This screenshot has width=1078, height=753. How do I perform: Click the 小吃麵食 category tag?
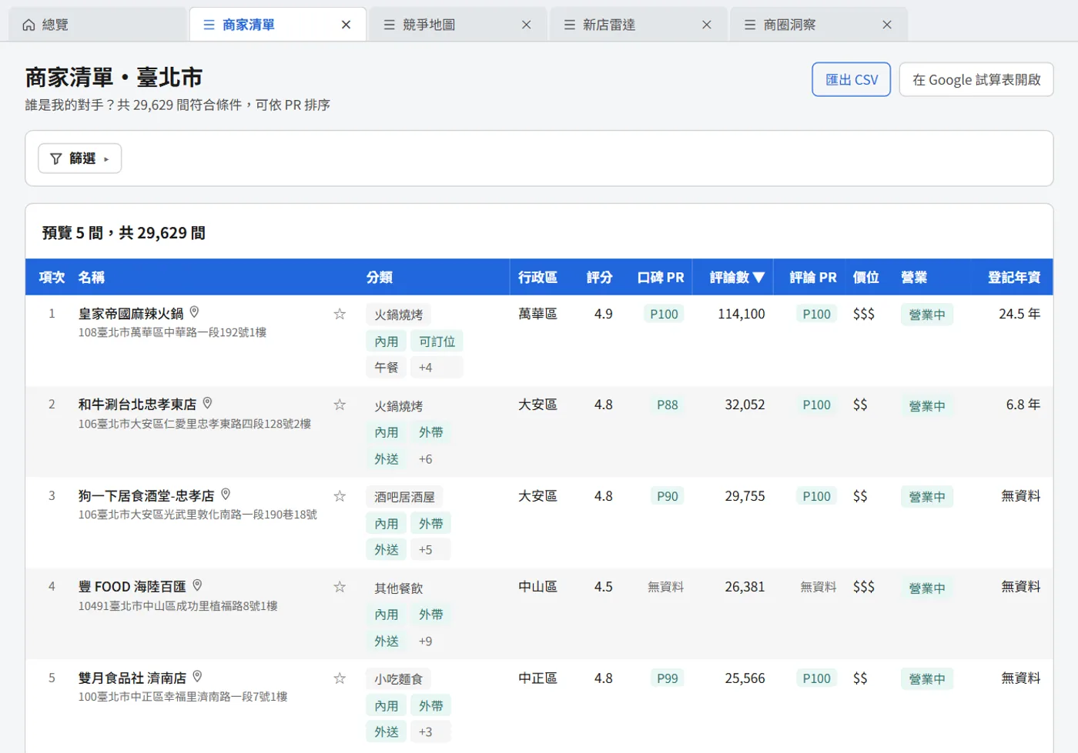[x=398, y=679]
